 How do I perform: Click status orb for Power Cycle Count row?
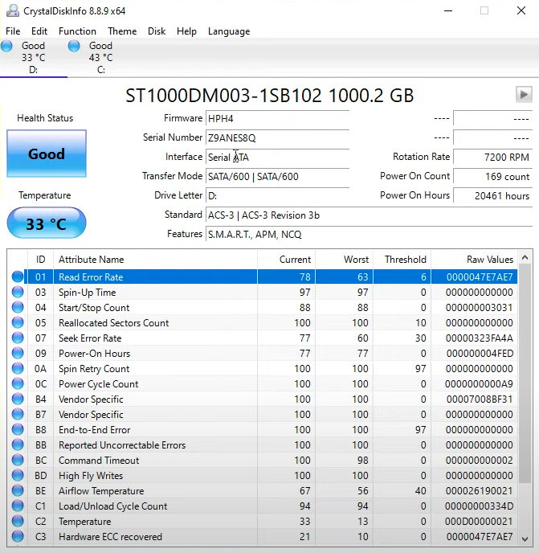pyautogui.click(x=18, y=383)
